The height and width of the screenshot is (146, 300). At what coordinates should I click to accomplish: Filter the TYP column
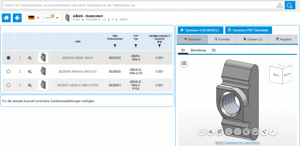point(136,46)
